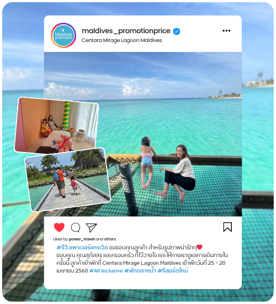Image resolution: width=276 pixels, height=304 pixels.
Task: Tap the red heart like icon
Action: [59, 227]
